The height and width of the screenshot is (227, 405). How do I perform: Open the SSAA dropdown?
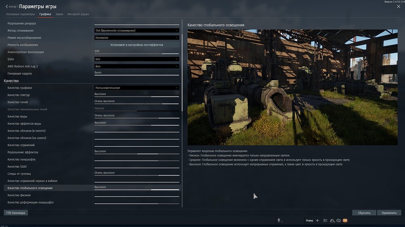[136, 59]
